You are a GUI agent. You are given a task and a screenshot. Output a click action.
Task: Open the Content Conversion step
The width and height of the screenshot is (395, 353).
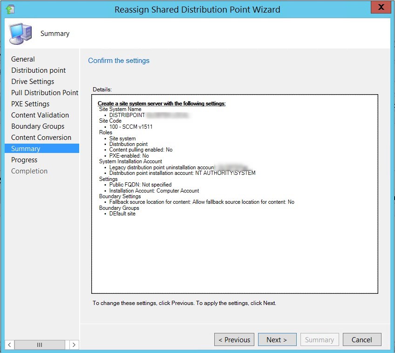pyautogui.click(x=41, y=138)
